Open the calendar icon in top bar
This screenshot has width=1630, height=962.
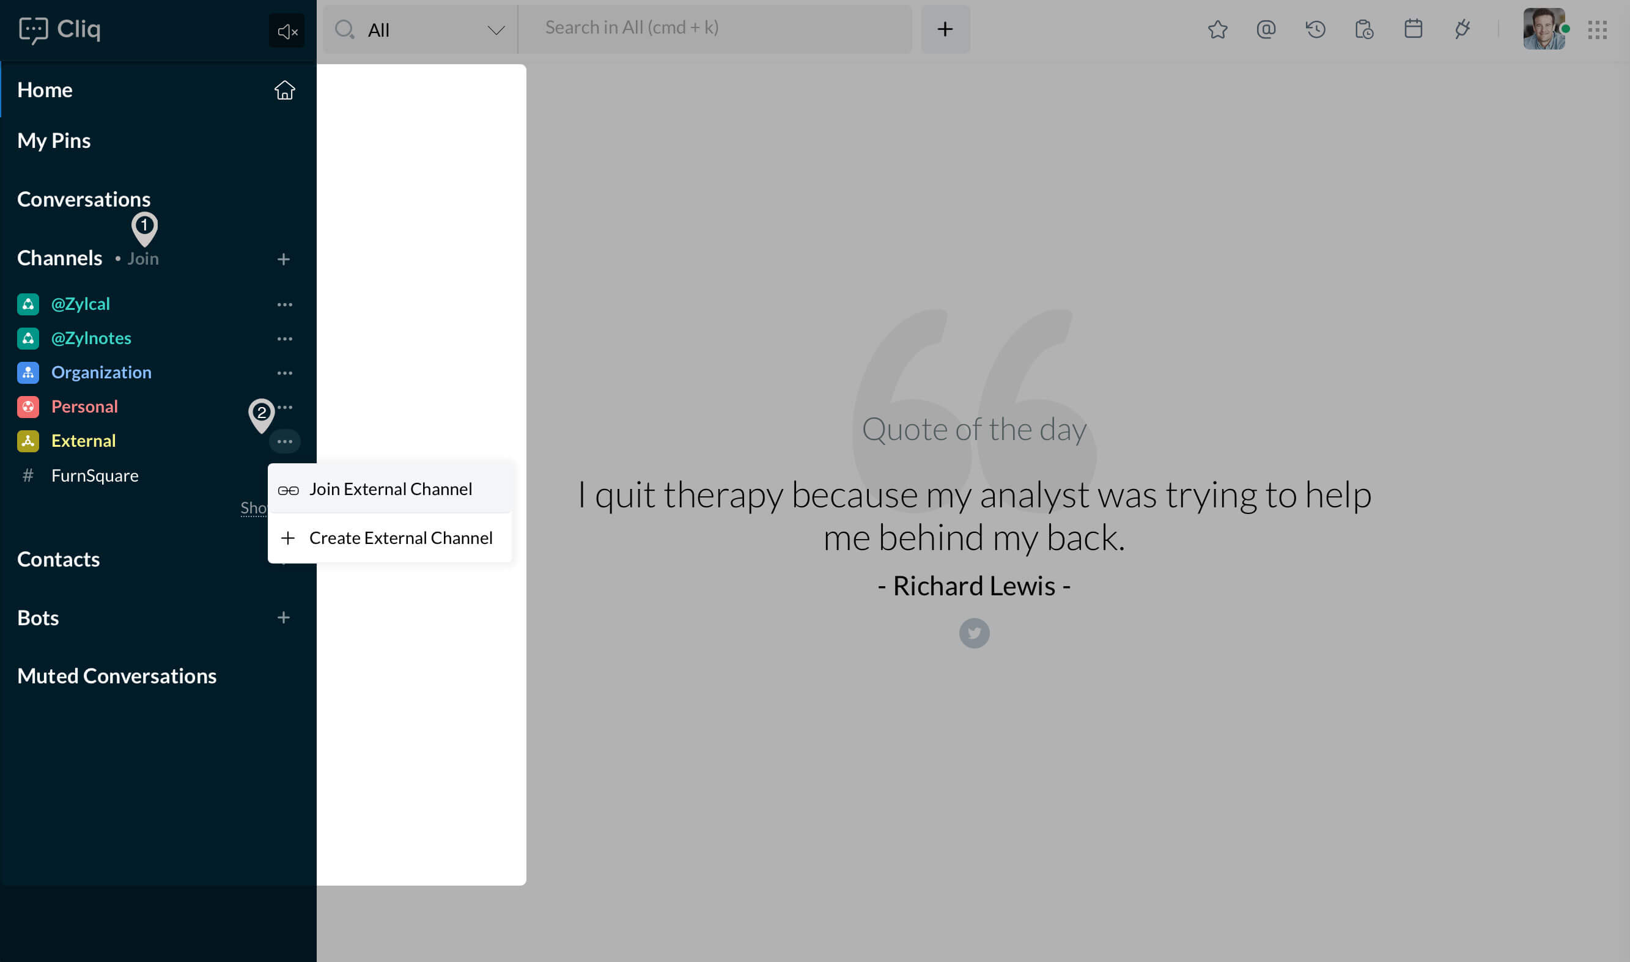tap(1413, 29)
